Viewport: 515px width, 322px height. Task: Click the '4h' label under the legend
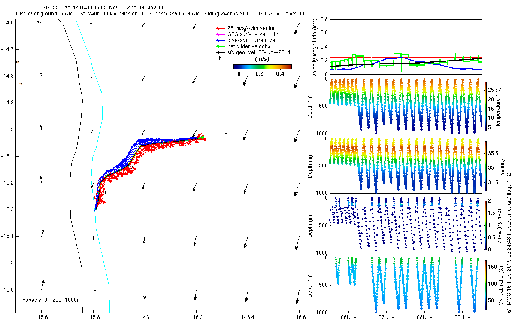(219, 58)
